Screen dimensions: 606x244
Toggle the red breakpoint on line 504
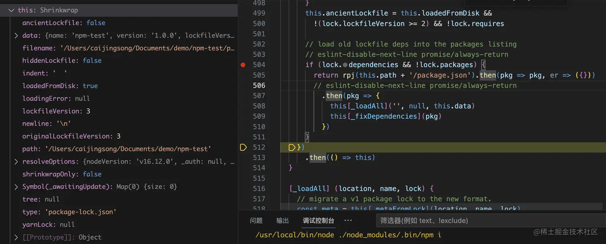[x=243, y=65]
